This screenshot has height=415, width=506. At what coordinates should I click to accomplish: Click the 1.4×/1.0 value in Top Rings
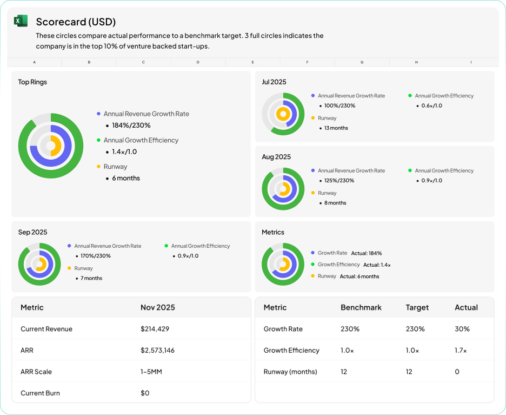pyautogui.click(x=124, y=152)
